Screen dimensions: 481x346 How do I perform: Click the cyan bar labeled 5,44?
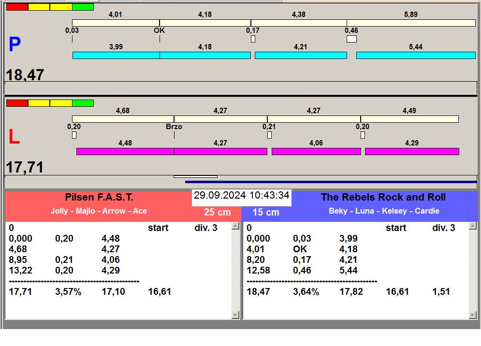point(416,55)
